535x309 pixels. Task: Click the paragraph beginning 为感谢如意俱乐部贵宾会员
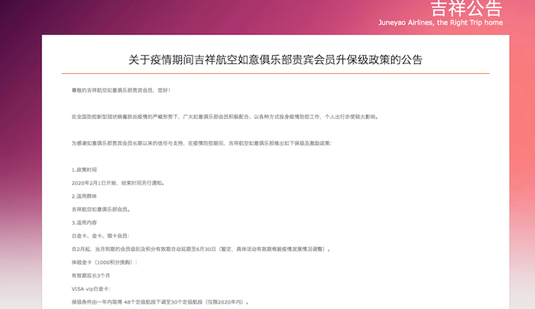pyautogui.click(x=202, y=143)
